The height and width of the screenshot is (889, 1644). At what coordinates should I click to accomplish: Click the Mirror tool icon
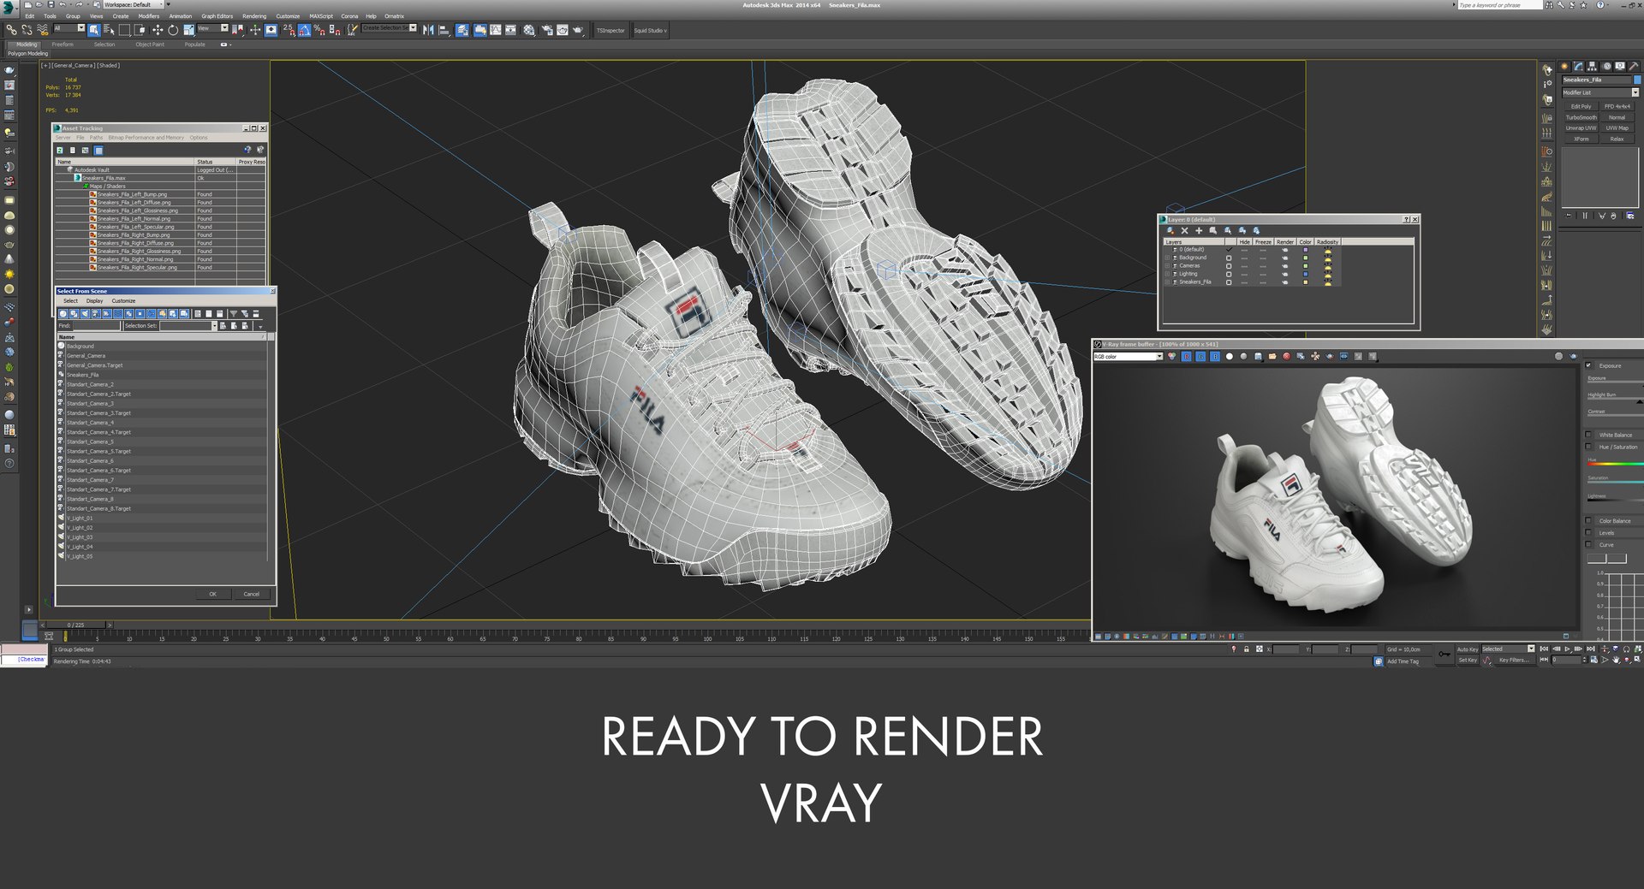[x=428, y=30]
